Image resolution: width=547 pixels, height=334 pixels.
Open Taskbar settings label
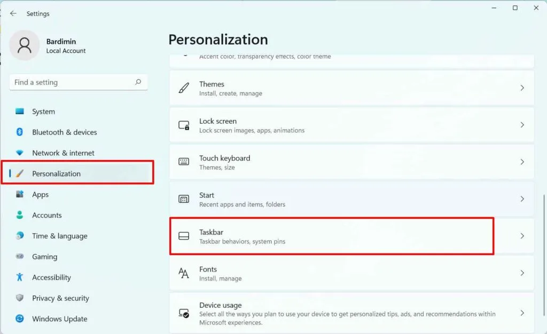pos(211,232)
